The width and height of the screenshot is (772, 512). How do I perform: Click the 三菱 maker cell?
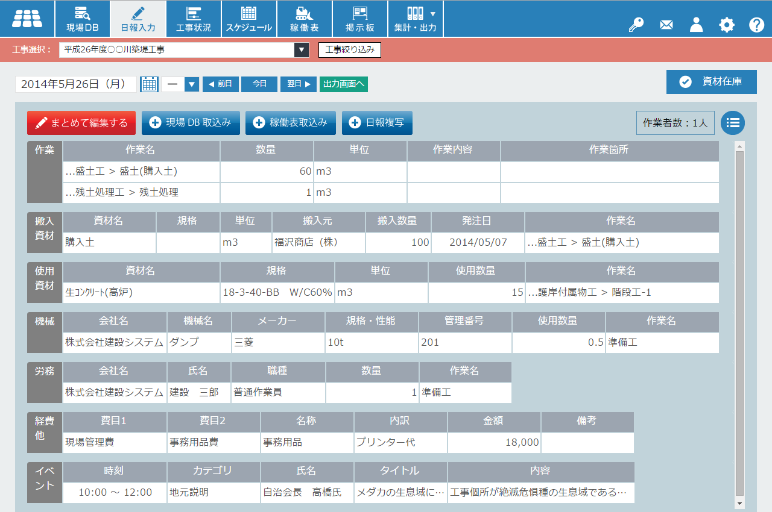278,343
